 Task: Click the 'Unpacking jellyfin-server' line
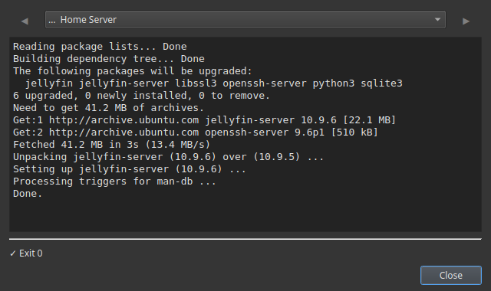coord(169,156)
